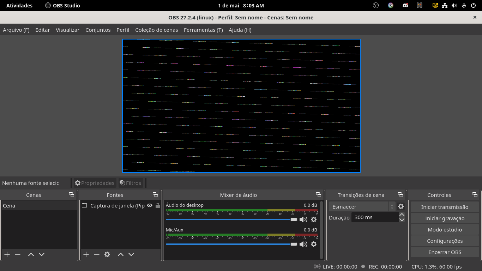Enable Modo estúdio
This screenshot has width=482, height=271.
(x=445, y=229)
